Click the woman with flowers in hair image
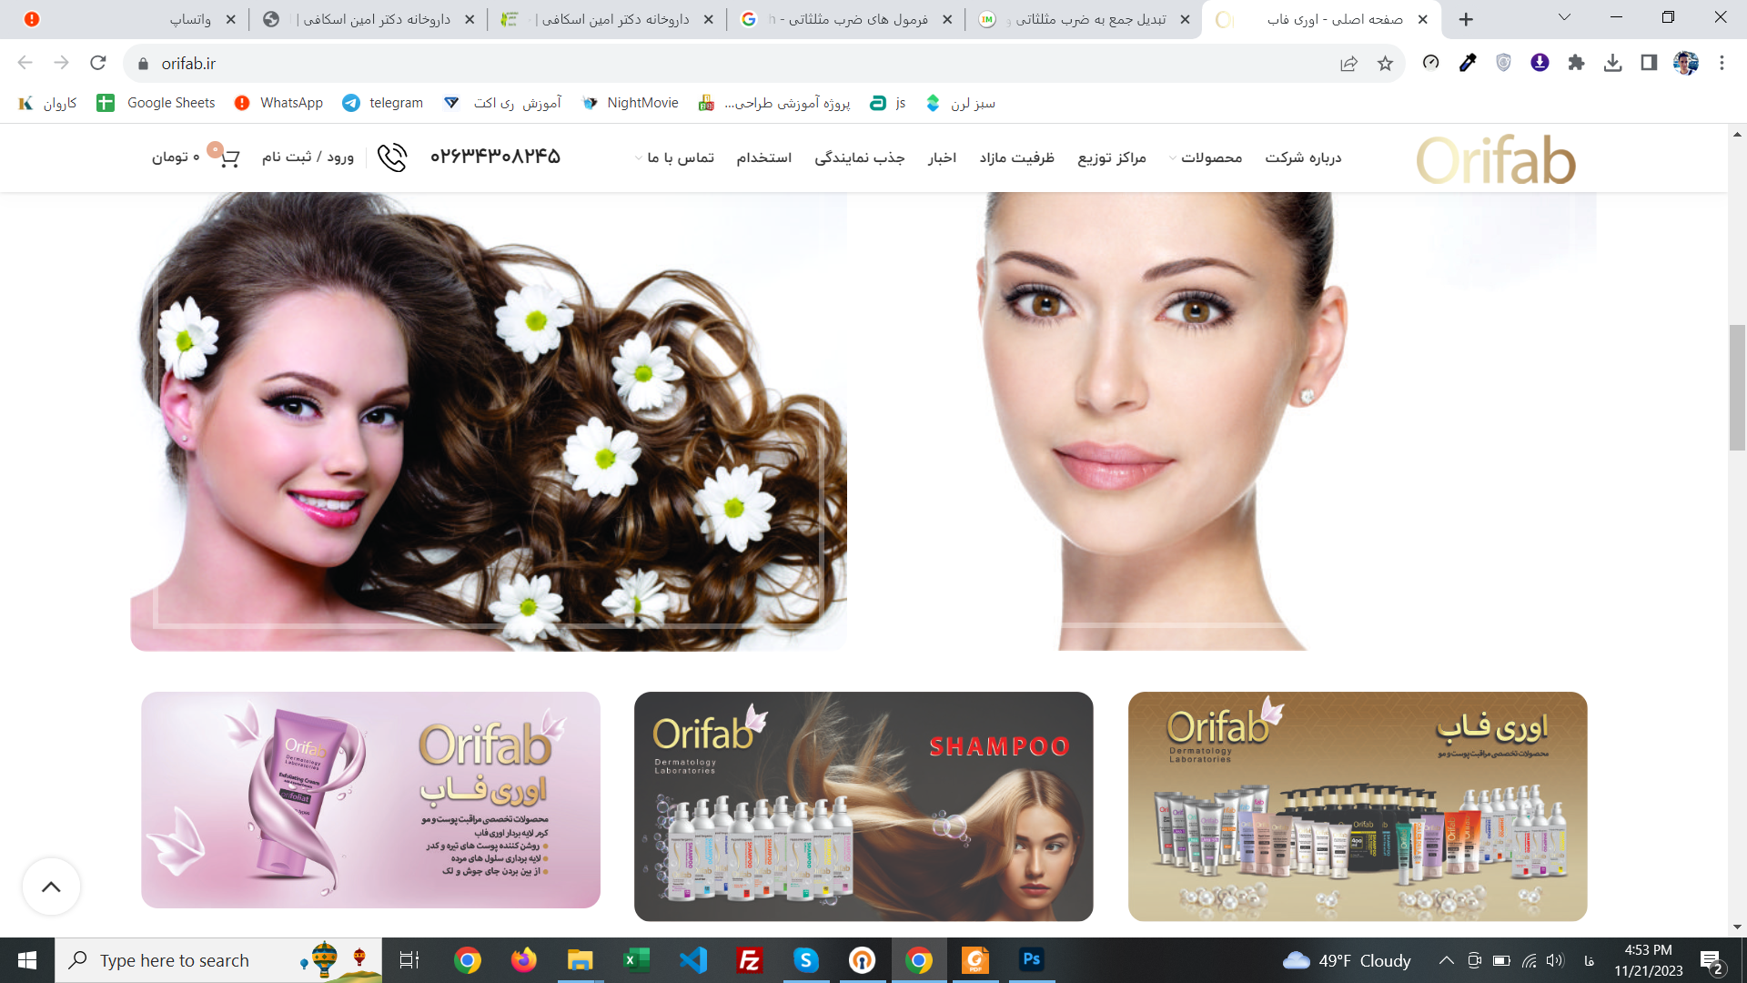The image size is (1747, 983). pyautogui.click(x=489, y=421)
